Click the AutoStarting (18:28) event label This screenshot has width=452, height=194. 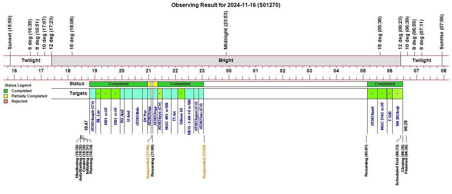[81, 162]
